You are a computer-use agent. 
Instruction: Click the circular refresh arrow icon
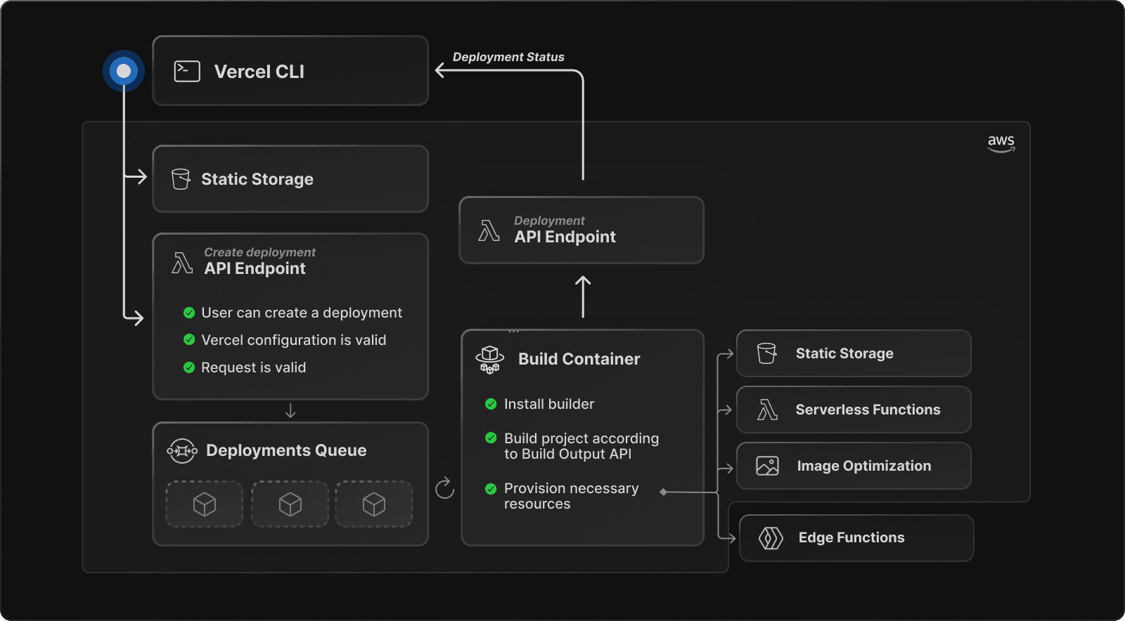(444, 488)
